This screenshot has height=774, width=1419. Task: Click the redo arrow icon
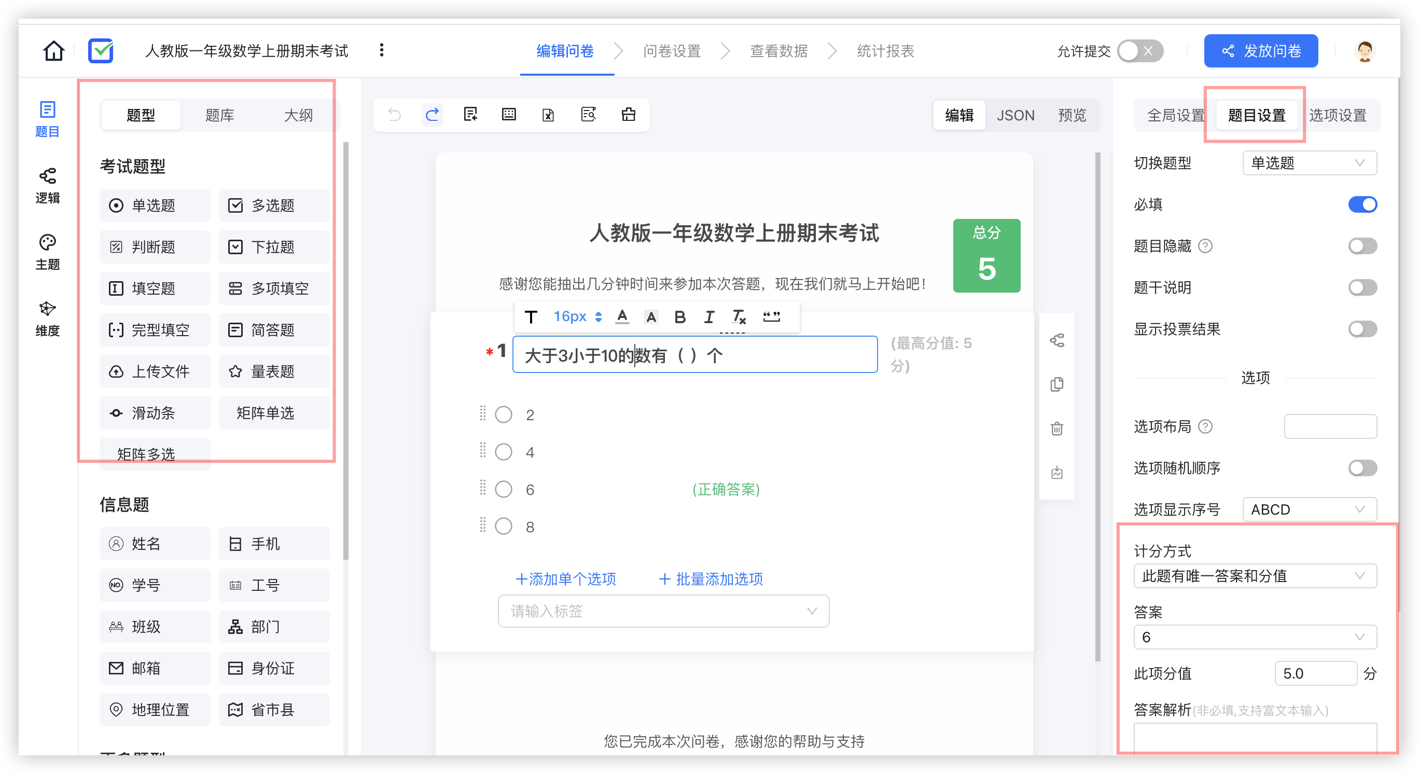coord(431,114)
